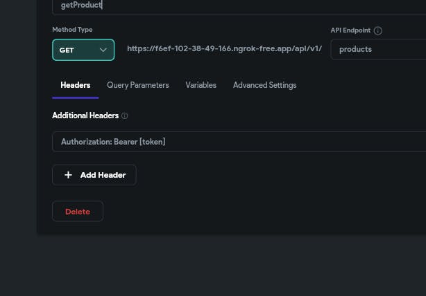The height and width of the screenshot is (296, 426).
Task: Switch to the Headers tab
Action: tap(75, 85)
